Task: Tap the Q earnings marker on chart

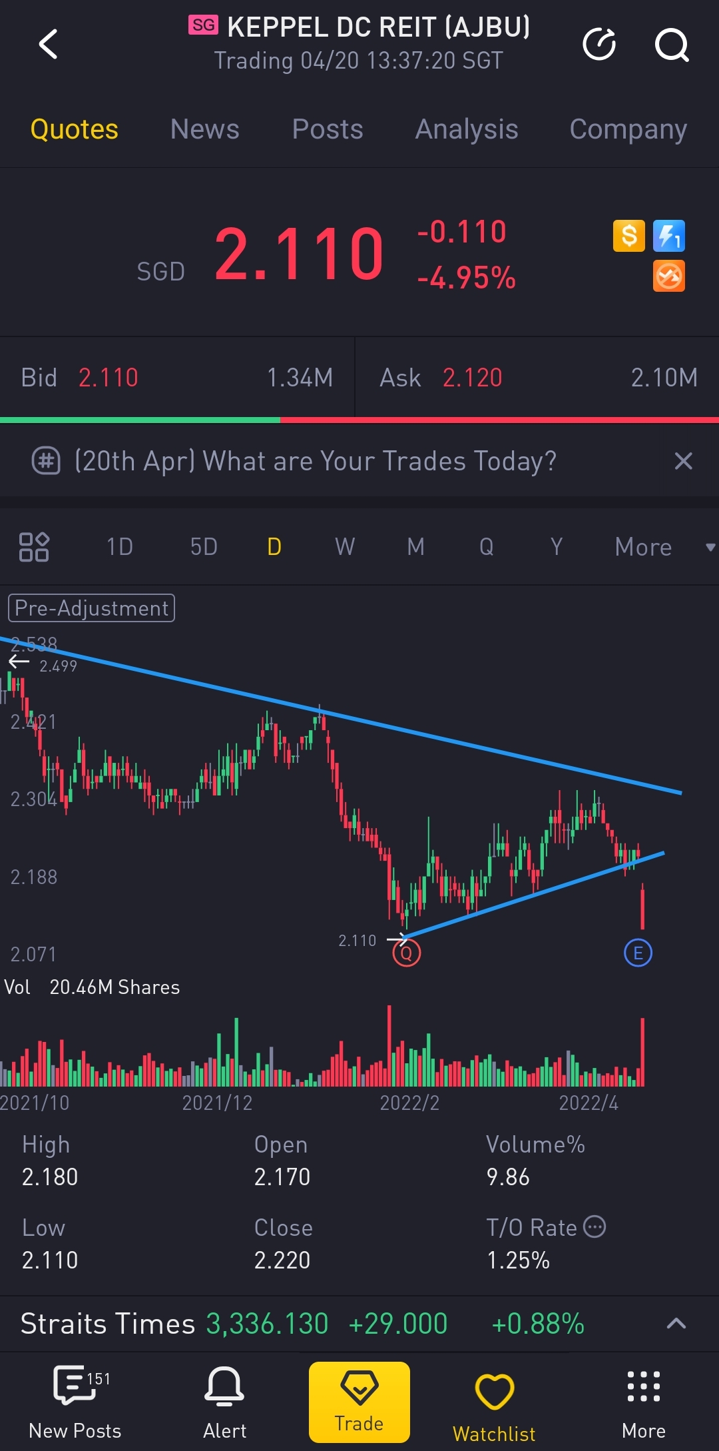Action: click(x=406, y=953)
